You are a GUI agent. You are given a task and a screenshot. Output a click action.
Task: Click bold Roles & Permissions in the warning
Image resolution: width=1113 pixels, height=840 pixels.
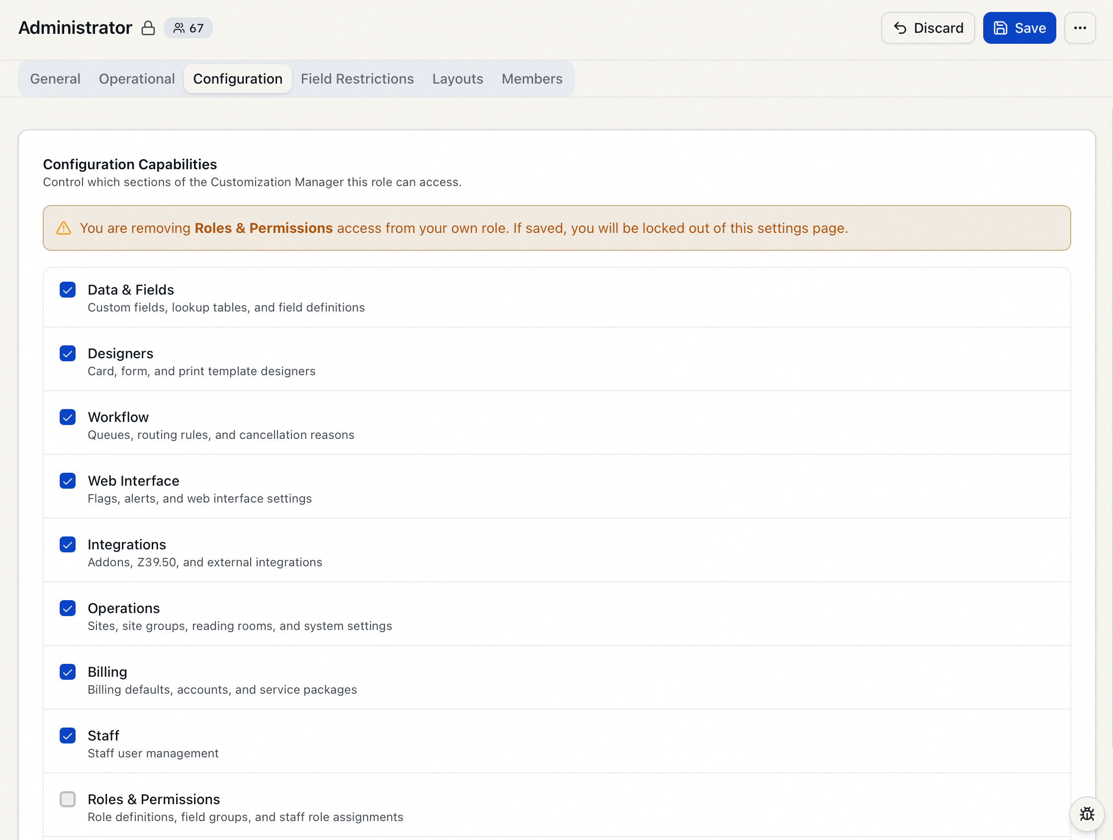(264, 228)
